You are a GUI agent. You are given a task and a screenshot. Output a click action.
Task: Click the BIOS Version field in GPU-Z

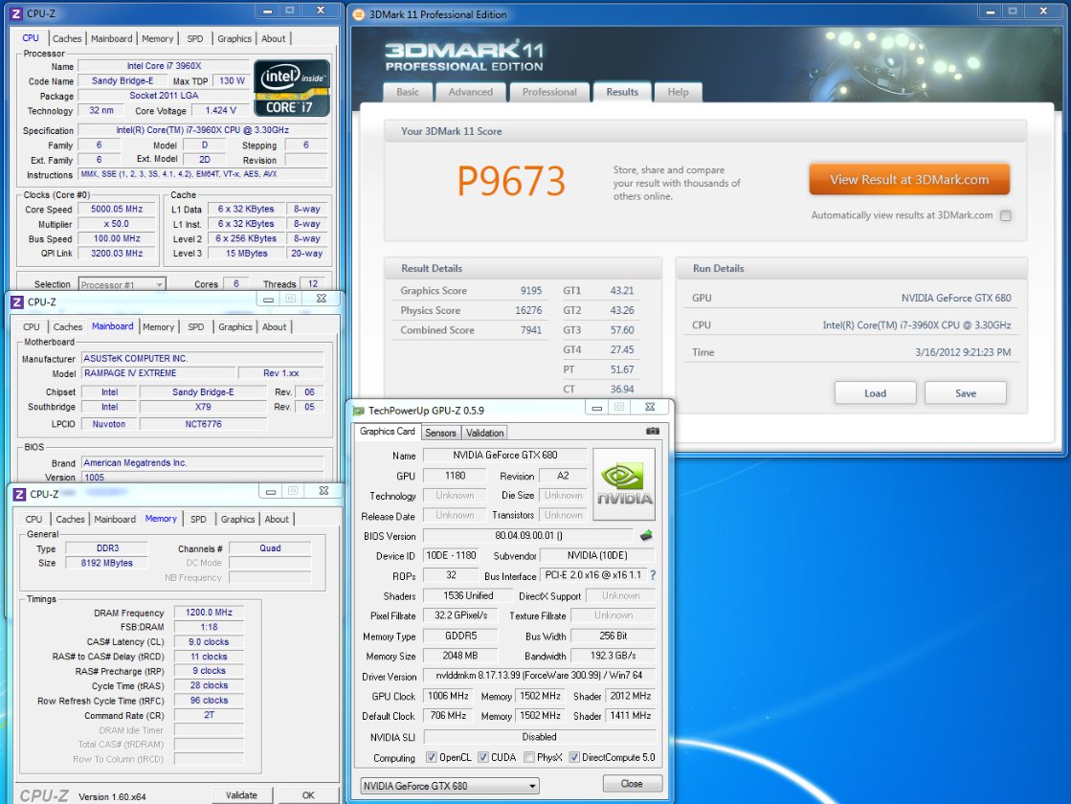pyautogui.click(x=528, y=536)
